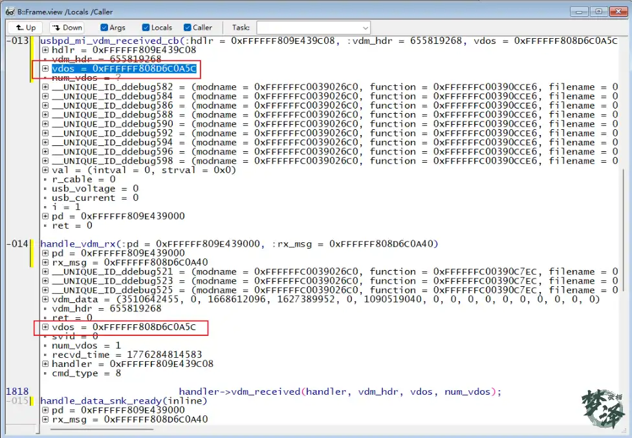This screenshot has width=632, height=438.
Task: Expand the __UNIQUE_ID_ddebug582 entry
Action: coord(45,87)
